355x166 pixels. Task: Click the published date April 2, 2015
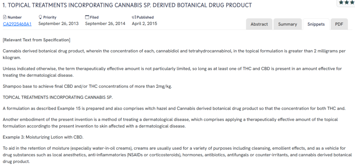coord(144,24)
